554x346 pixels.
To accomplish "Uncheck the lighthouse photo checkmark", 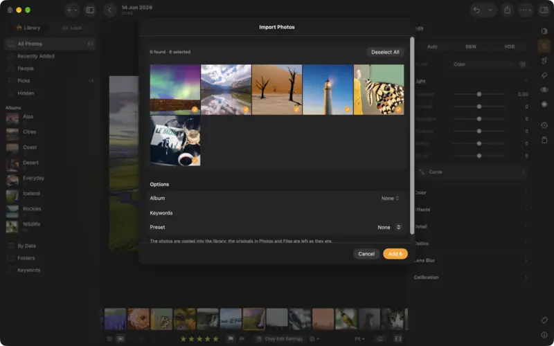I will pos(348,109).
